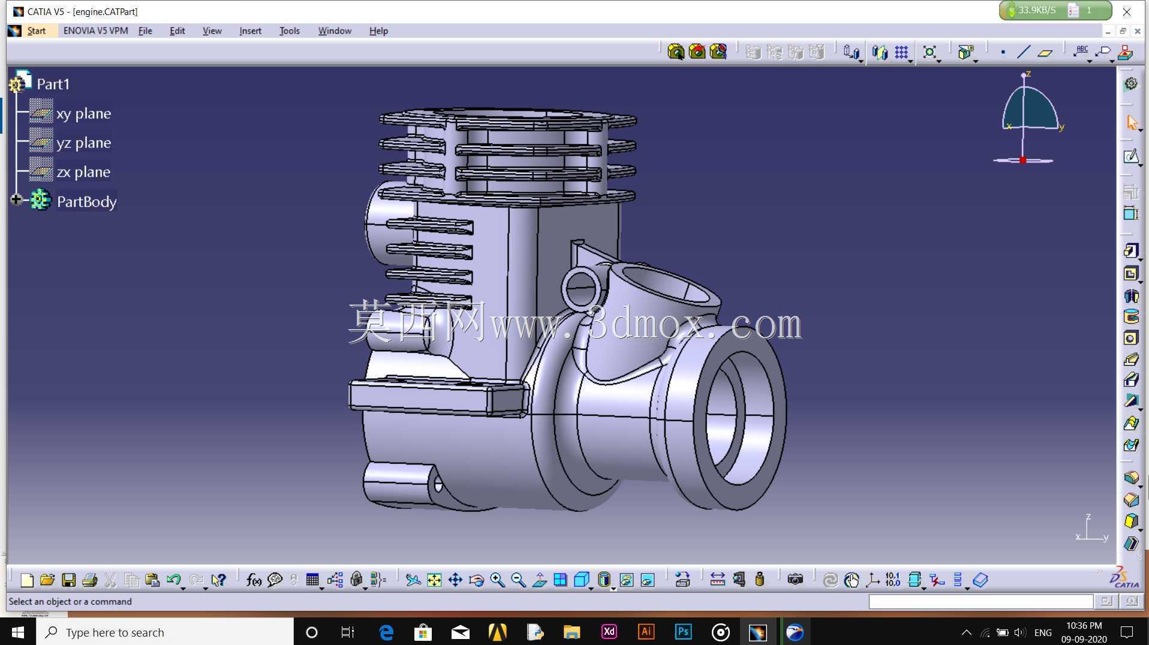Click the power input command field
The image size is (1149, 645).
click(980, 601)
